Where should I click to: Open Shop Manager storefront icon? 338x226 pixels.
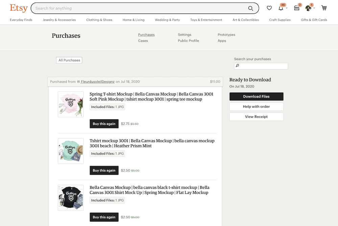pos(297,8)
